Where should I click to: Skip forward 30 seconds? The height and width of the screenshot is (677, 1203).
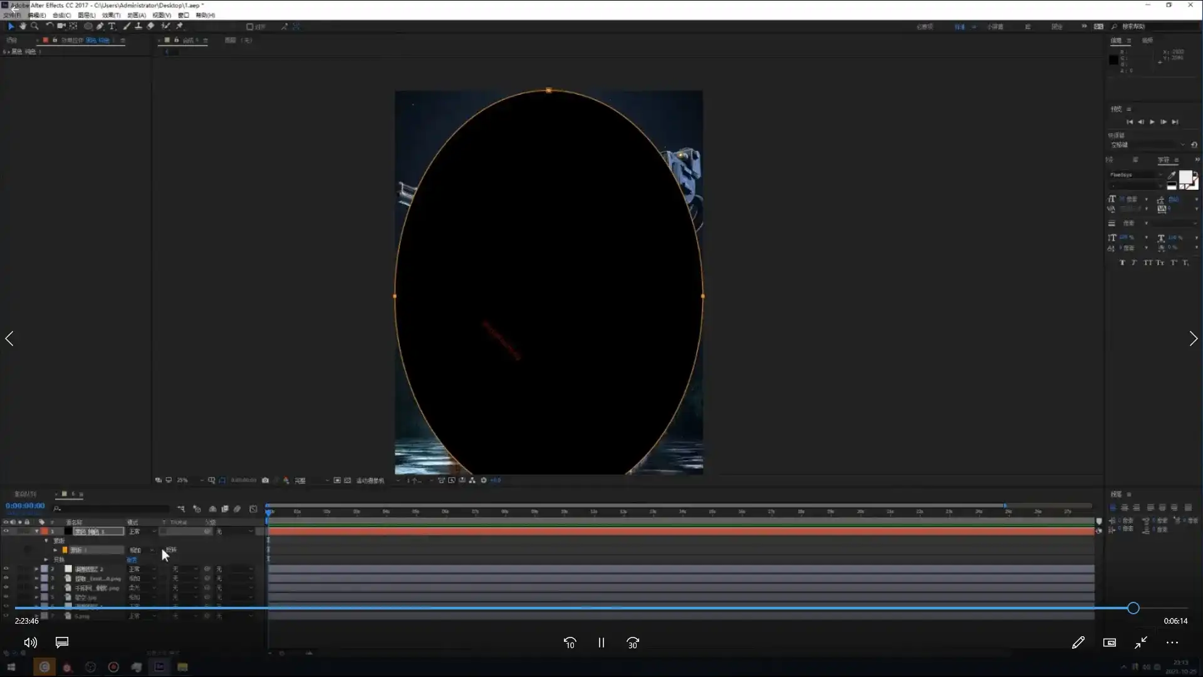[633, 643]
